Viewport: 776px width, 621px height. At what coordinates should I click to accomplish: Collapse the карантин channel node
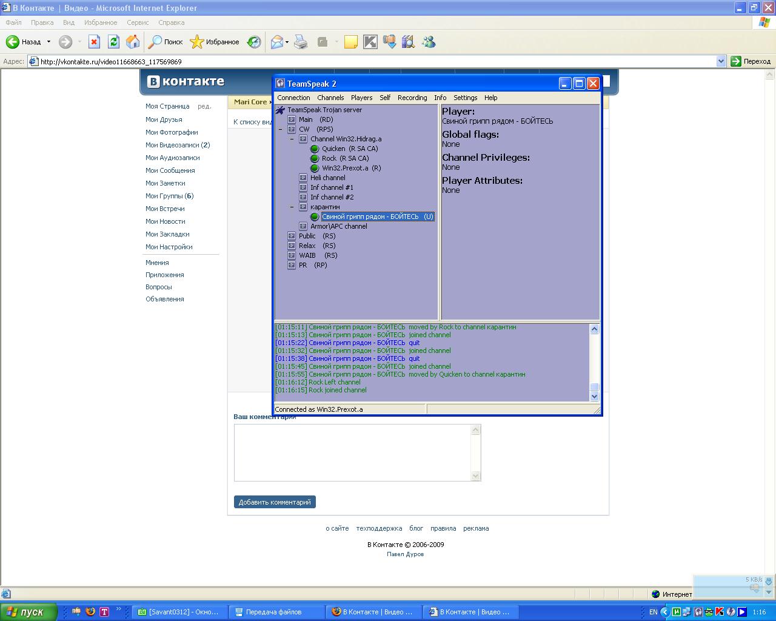click(292, 207)
